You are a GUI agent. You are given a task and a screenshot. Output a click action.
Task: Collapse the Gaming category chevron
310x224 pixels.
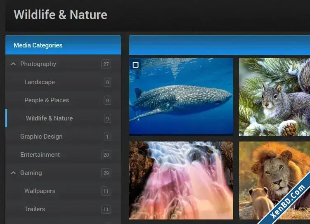(13, 173)
